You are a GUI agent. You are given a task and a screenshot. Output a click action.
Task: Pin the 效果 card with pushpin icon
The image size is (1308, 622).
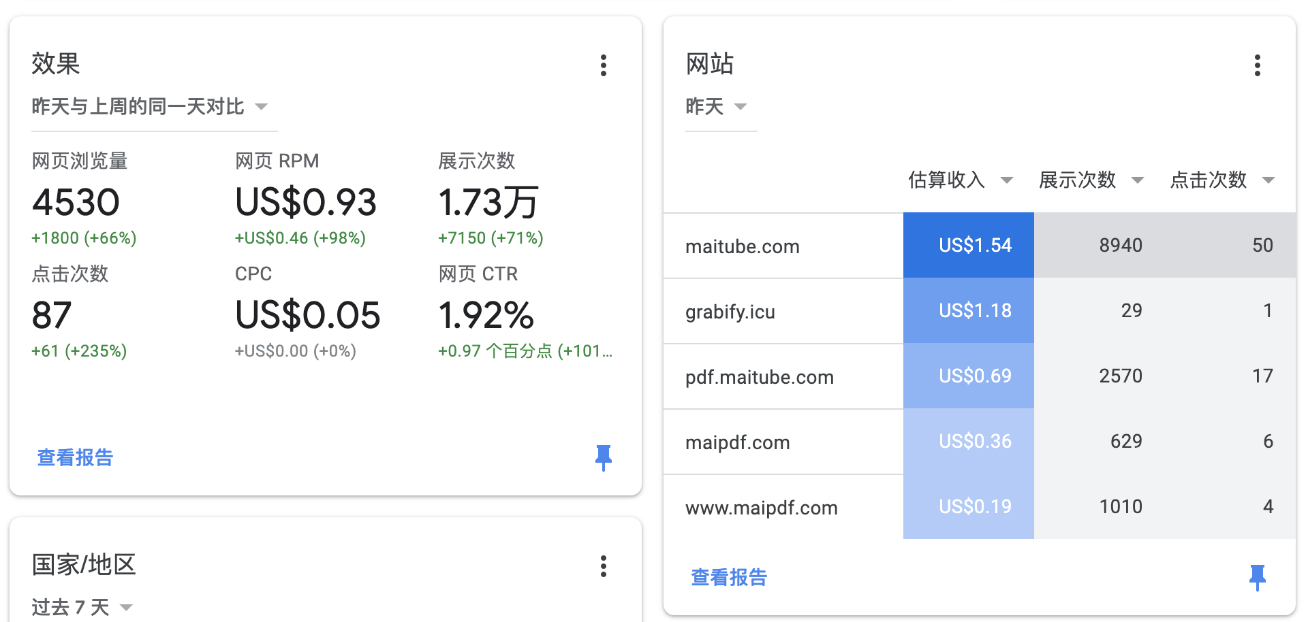click(604, 458)
